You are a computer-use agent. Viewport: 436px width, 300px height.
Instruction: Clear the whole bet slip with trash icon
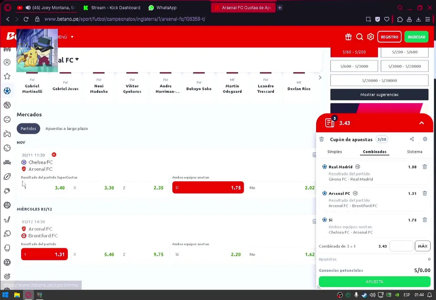[x=321, y=139]
